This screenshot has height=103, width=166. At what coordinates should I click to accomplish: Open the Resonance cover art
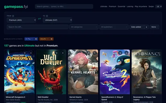[147, 72]
